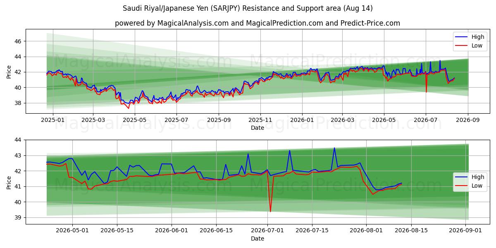Click the '2026-06-01' tick label
The width and height of the screenshot is (496, 248).
(171, 231)
